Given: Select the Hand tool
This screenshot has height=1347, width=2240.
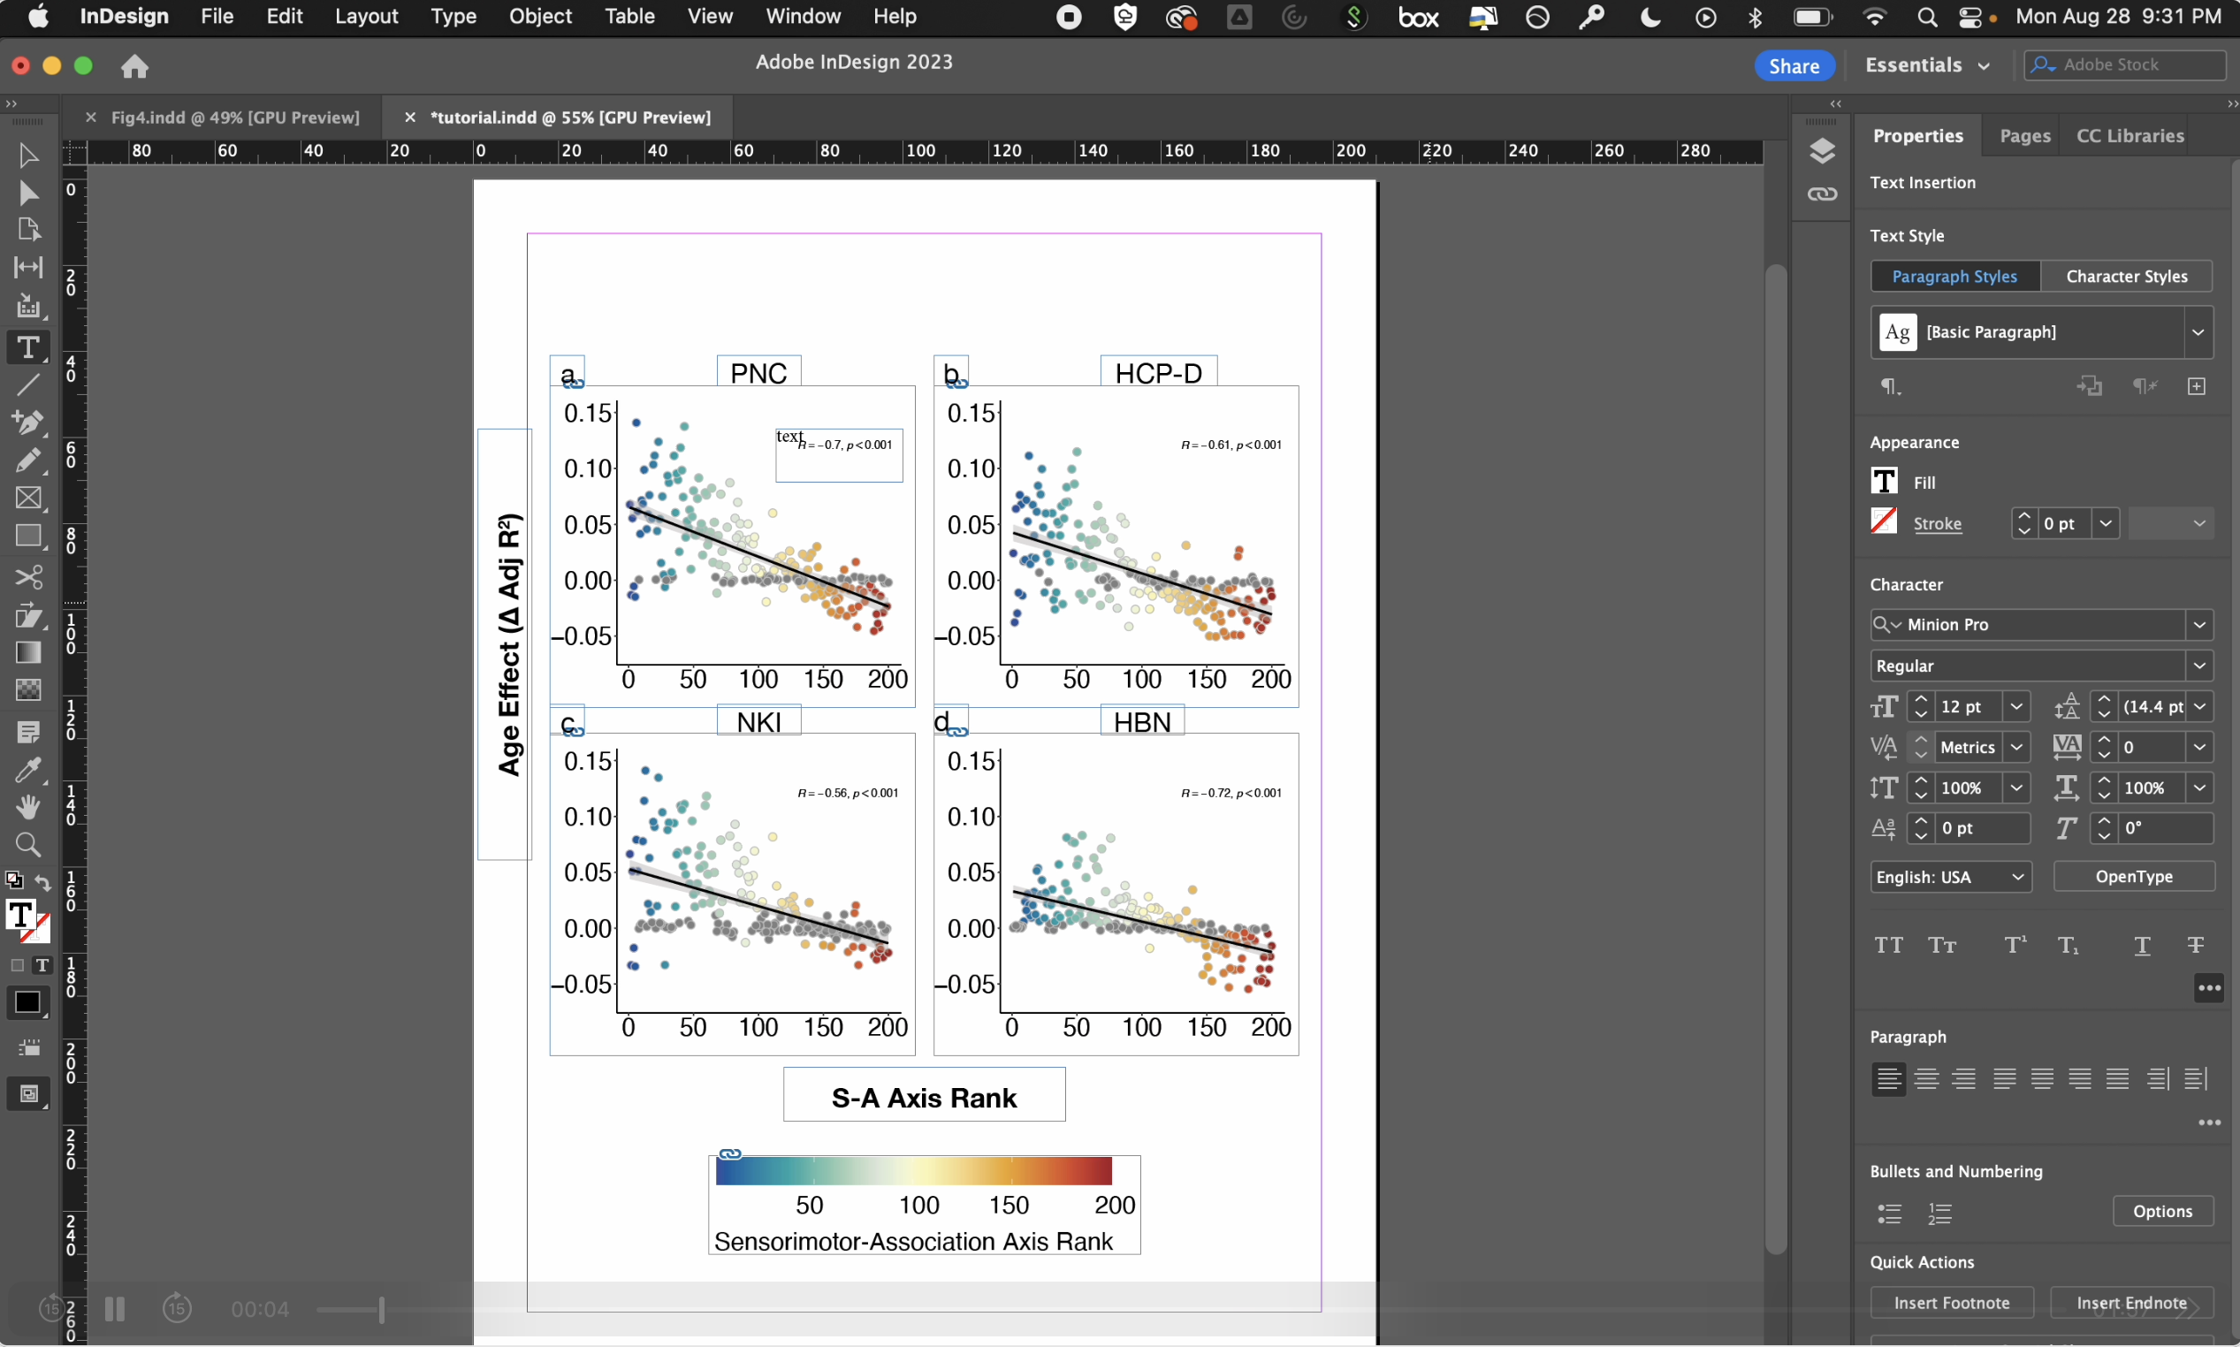Looking at the screenshot, I should [x=27, y=807].
